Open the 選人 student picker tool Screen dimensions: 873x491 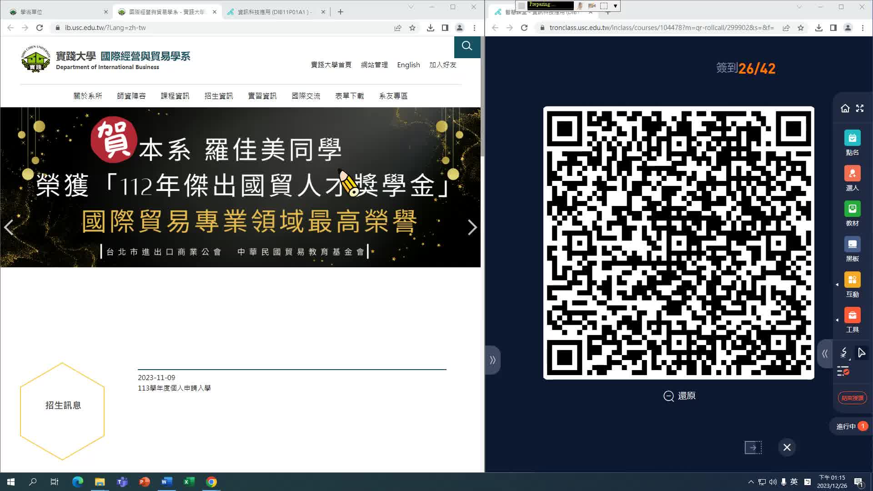click(852, 179)
